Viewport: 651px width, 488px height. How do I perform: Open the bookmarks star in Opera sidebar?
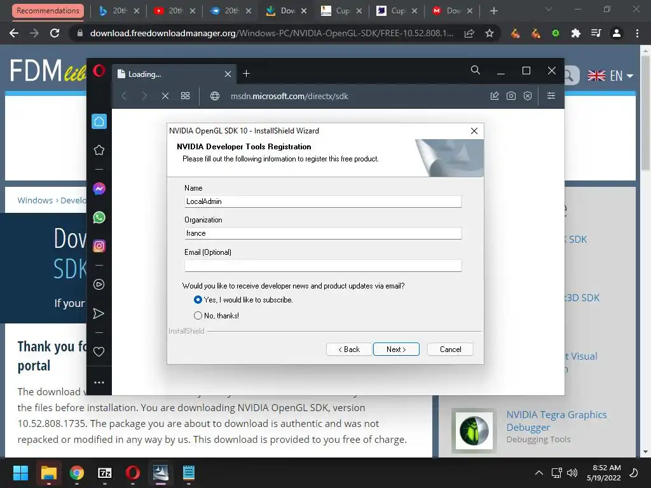pyautogui.click(x=99, y=150)
